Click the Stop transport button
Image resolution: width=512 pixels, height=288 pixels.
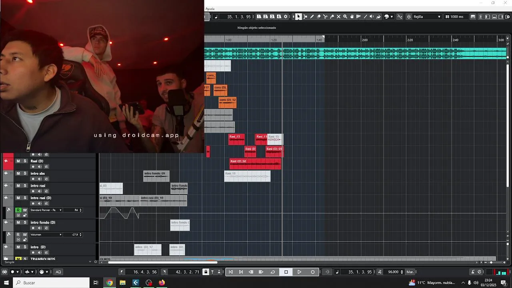(286, 272)
